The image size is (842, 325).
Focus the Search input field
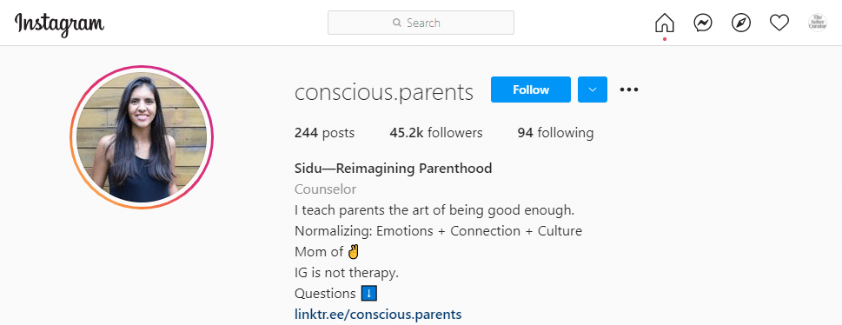pos(421,23)
